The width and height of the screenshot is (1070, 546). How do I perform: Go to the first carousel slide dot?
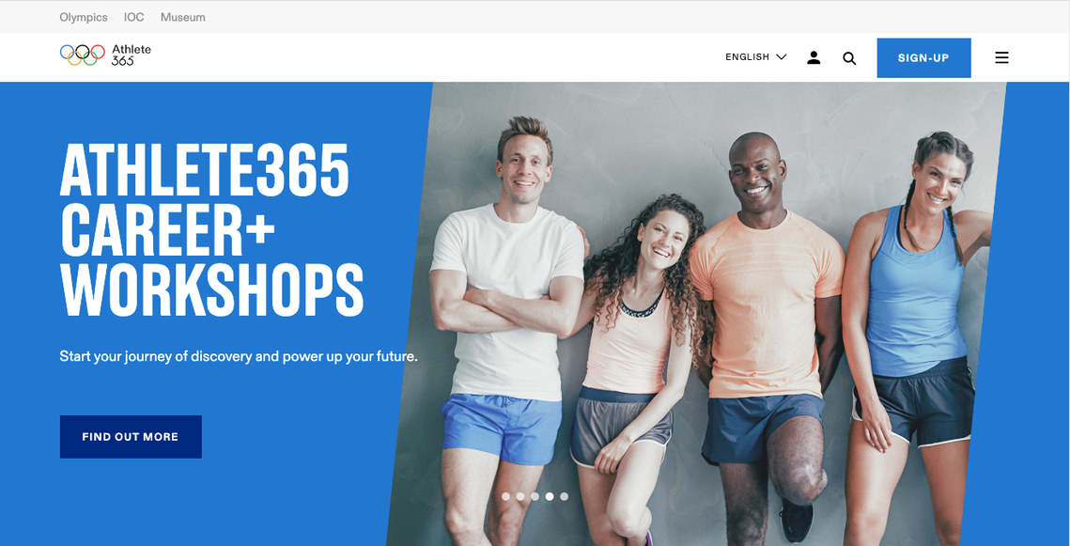(x=505, y=497)
